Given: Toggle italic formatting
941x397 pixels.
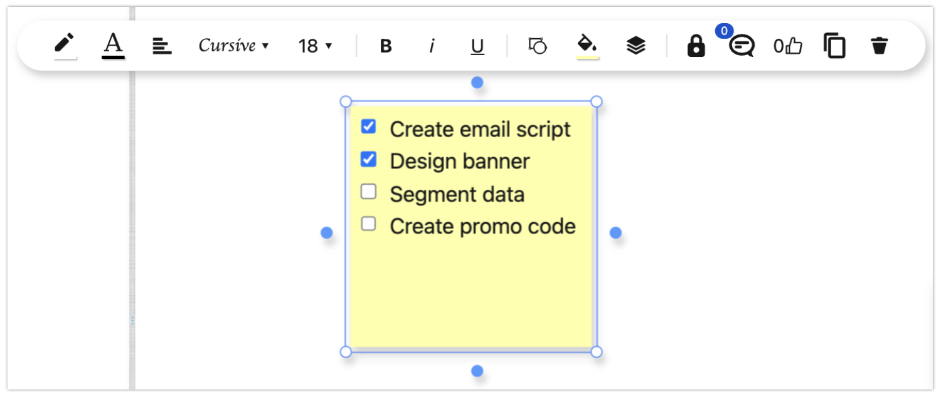Looking at the screenshot, I should click(x=432, y=46).
